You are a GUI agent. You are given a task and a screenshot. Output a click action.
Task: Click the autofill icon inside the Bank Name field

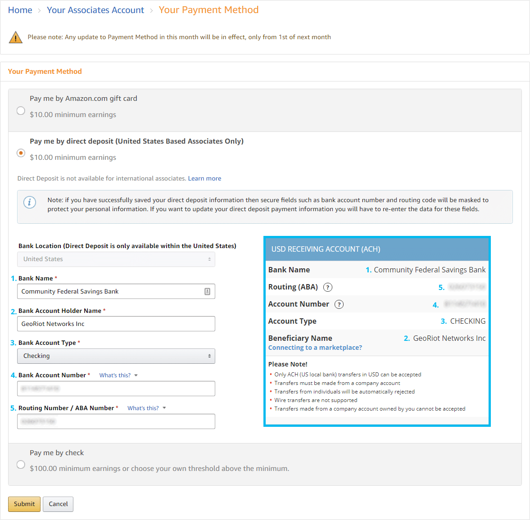207,291
